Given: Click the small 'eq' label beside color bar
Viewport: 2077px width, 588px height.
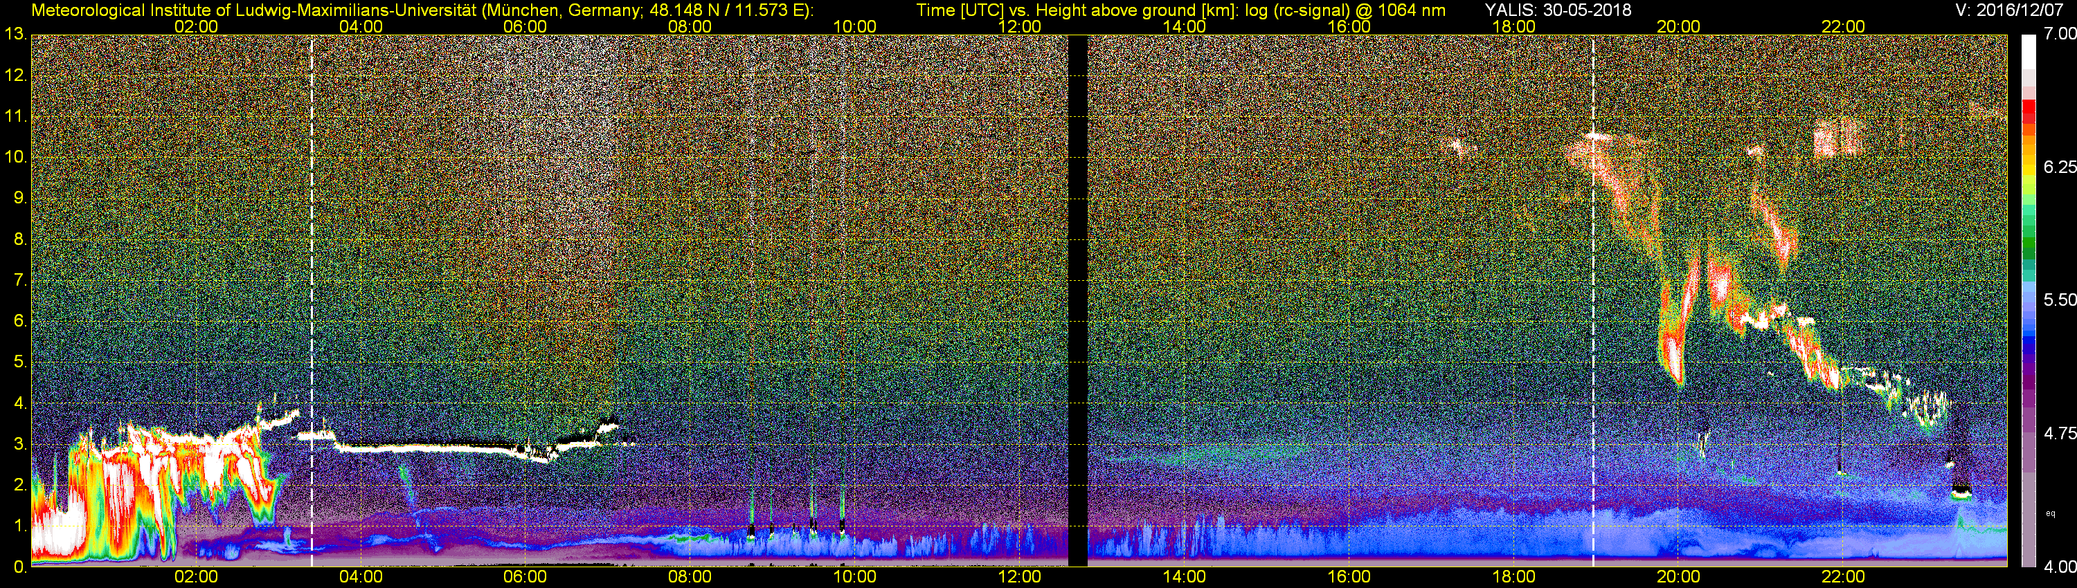Looking at the screenshot, I should [x=2051, y=513].
